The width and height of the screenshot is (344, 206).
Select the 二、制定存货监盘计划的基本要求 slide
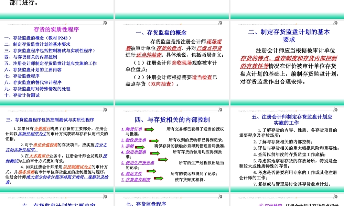287,63
